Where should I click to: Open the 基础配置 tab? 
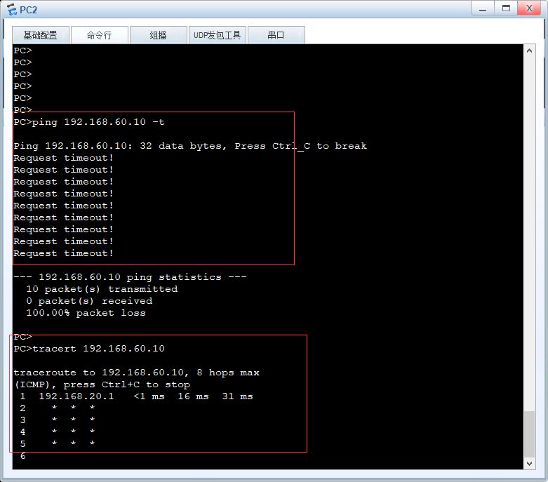pyautogui.click(x=41, y=35)
